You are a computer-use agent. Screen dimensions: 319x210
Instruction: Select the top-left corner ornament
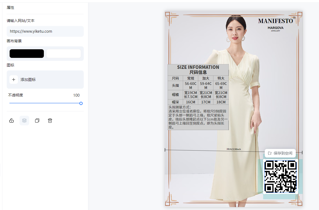click(x=170, y=17)
